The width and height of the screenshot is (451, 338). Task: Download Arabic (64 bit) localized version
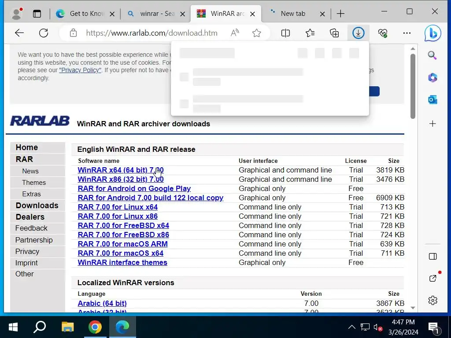point(102,303)
